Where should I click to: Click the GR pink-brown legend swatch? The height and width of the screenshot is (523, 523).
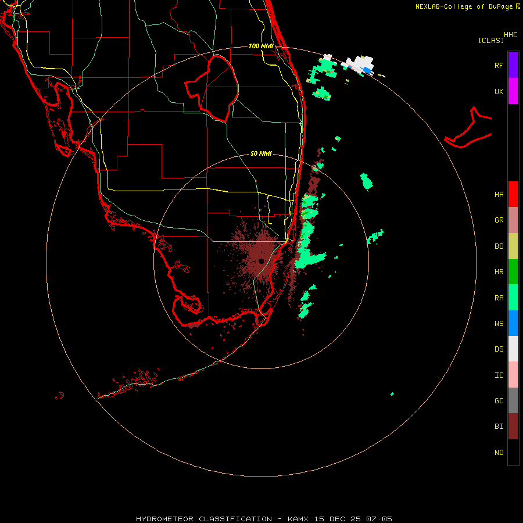pyautogui.click(x=513, y=220)
